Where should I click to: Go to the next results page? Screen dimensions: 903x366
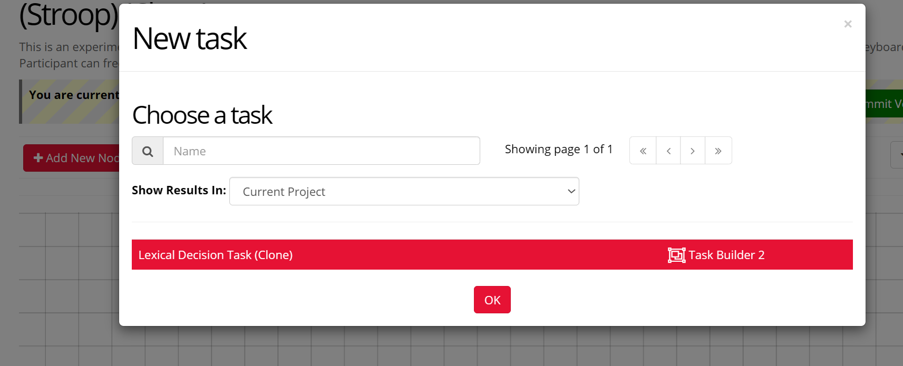(x=693, y=151)
